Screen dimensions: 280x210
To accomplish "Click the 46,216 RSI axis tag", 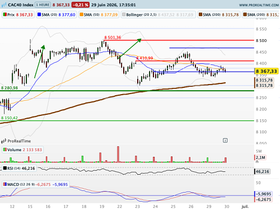I will tap(262, 171).
